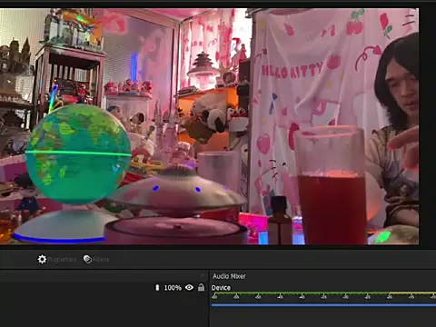
Task: Click the Properties text button
Action: point(62,260)
